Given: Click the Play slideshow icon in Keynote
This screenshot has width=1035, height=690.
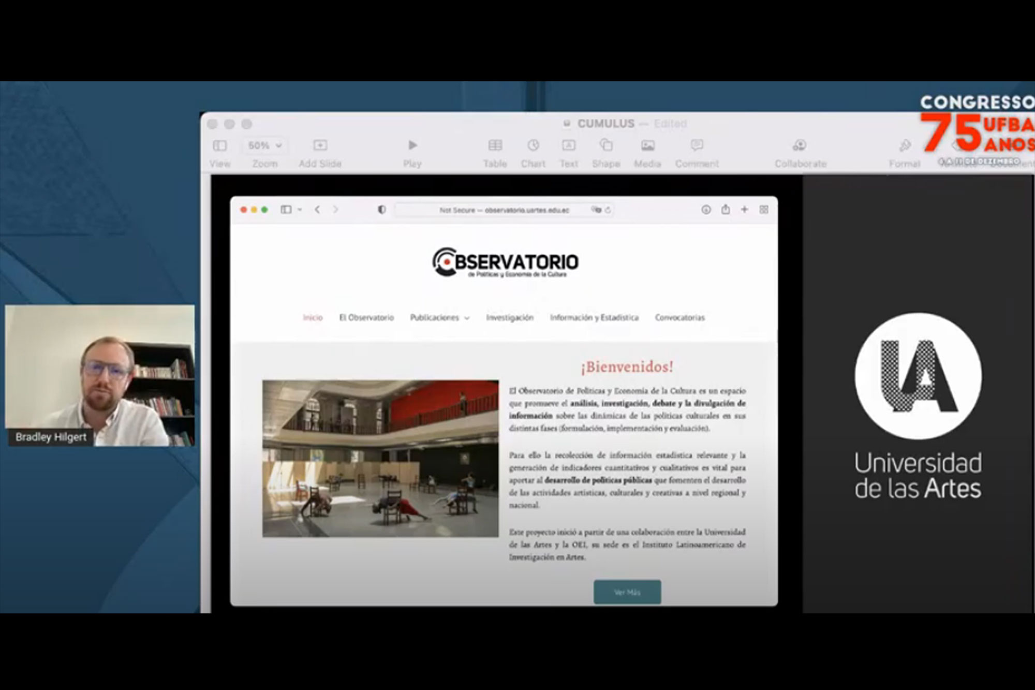Looking at the screenshot, I should [412, 145].
